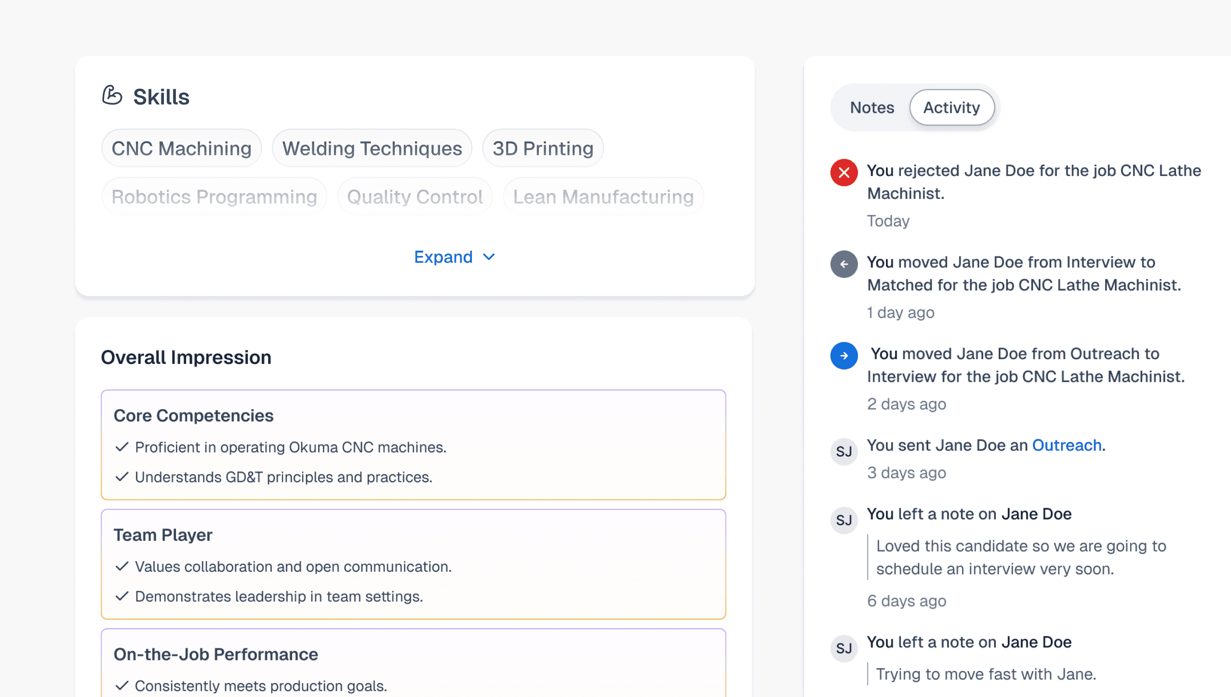Screen dimensions: 1231x697
Task: Click the Core Competencies card
Action: tap(413, 444)
